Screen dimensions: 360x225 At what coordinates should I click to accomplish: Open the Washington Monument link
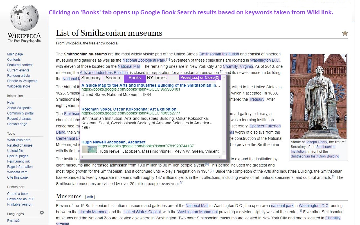(198, 212)
